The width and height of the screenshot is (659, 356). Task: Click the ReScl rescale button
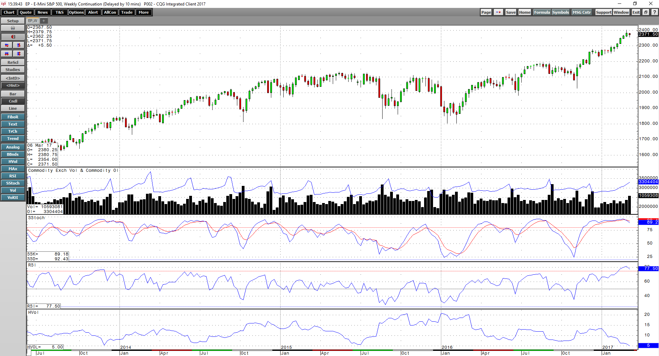13,62
